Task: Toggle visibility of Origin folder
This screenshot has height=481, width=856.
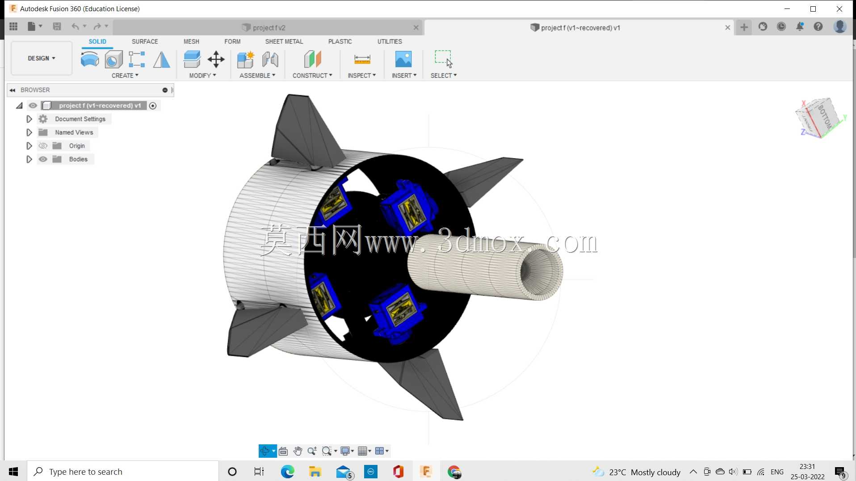Action: pos(43,146)
